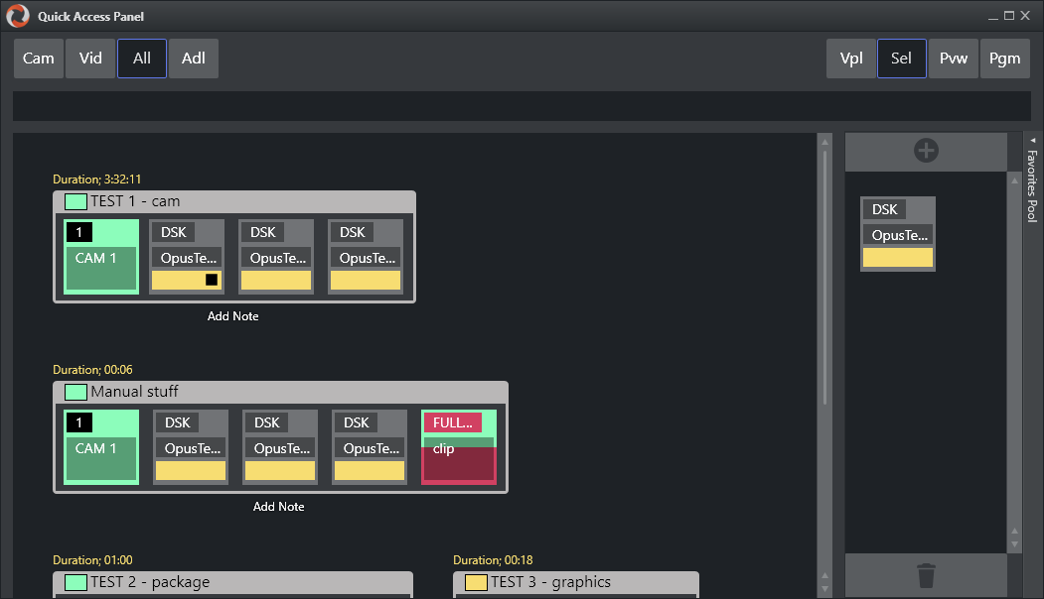Click the black square on the first DSK item
Viewport: 1044px width, 599px height.
pyautogui.click(x=212, y=280)
